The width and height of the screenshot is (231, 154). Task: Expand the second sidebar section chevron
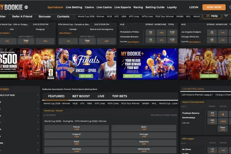[x=38, y=102]
